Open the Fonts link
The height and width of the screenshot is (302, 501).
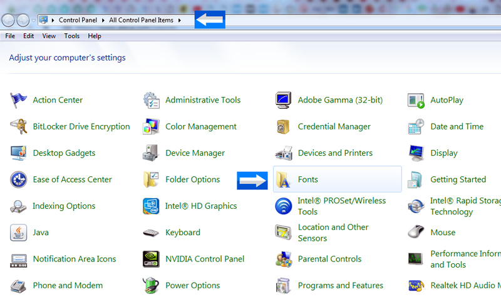(x=308, y=179)
